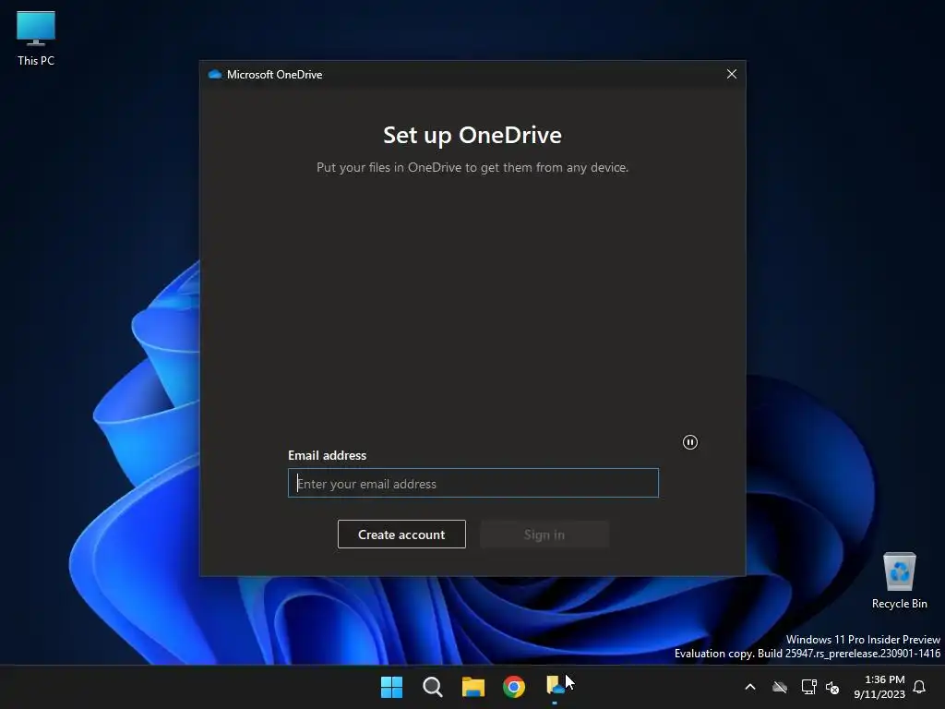This screenshot has height=709, width=945.
Task: Open the network status tray icon
Action: pyautogui.click(x=808, y=687)
